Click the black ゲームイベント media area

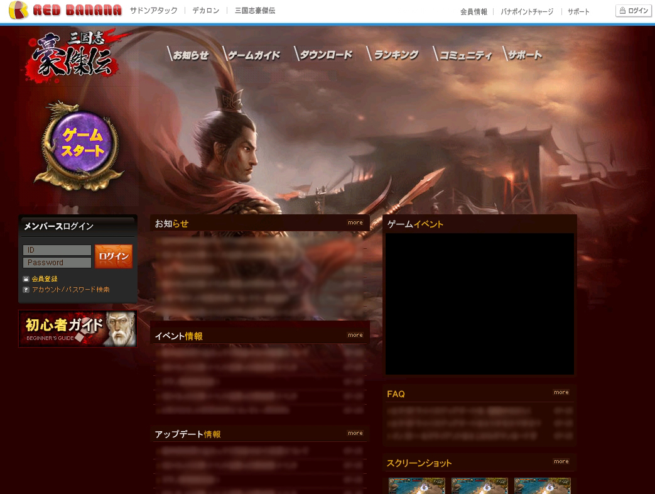pos(480,304)
